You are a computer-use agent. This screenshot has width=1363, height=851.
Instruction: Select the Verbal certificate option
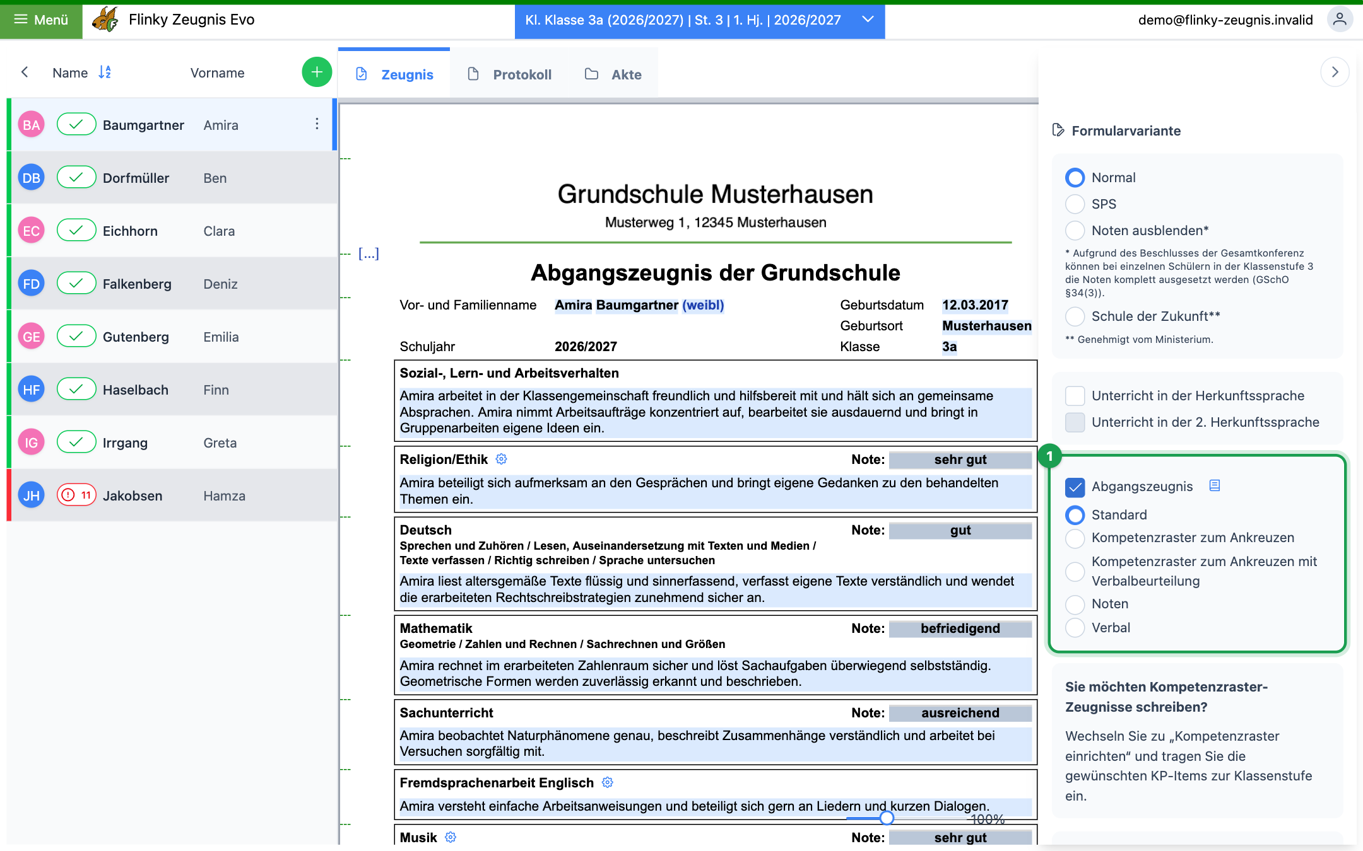coord(1075,628)
